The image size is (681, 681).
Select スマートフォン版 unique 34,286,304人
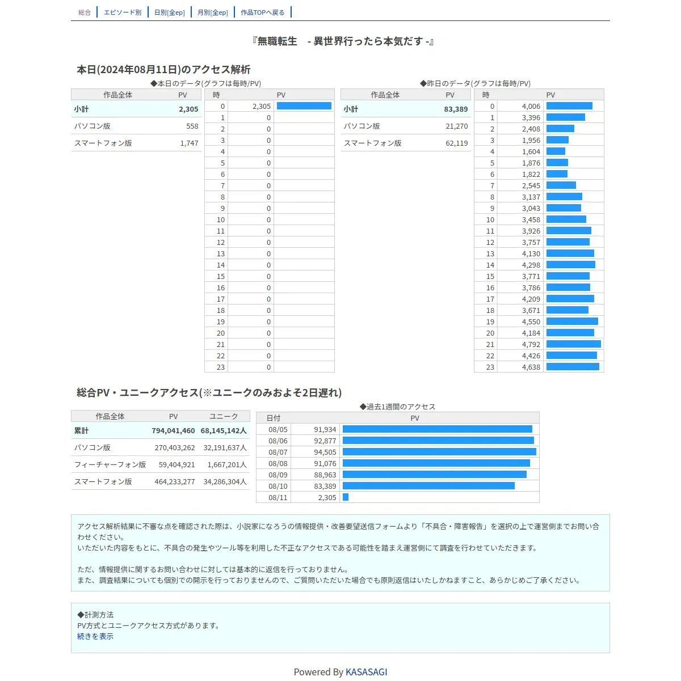pos(225,482)
